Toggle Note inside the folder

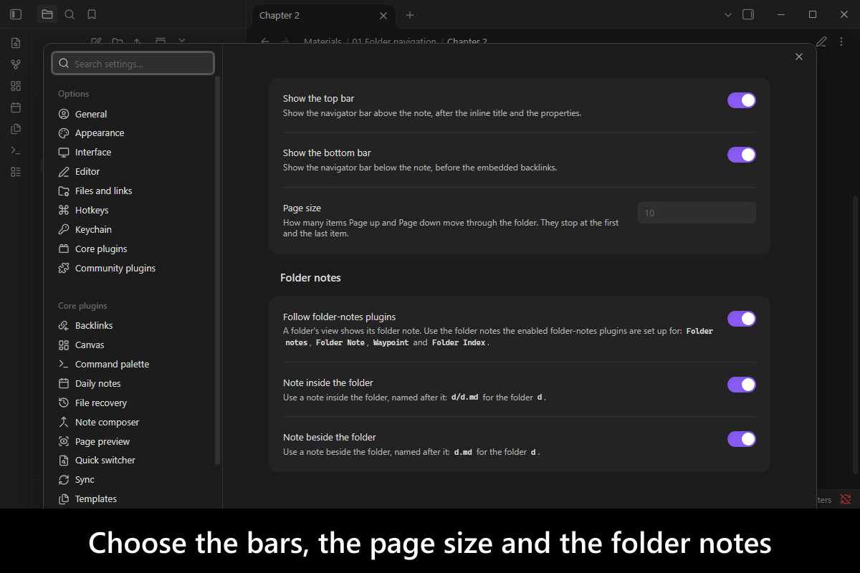coord(742,385)
